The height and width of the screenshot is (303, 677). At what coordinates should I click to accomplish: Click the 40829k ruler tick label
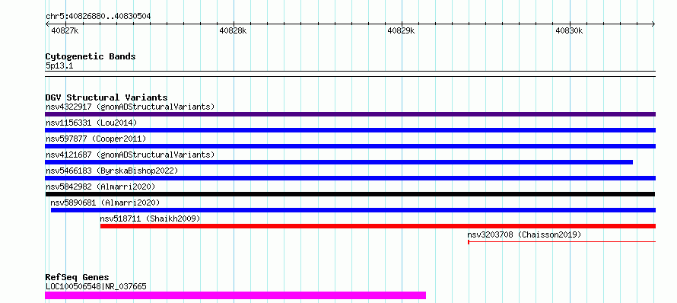(x=401, y=31)
